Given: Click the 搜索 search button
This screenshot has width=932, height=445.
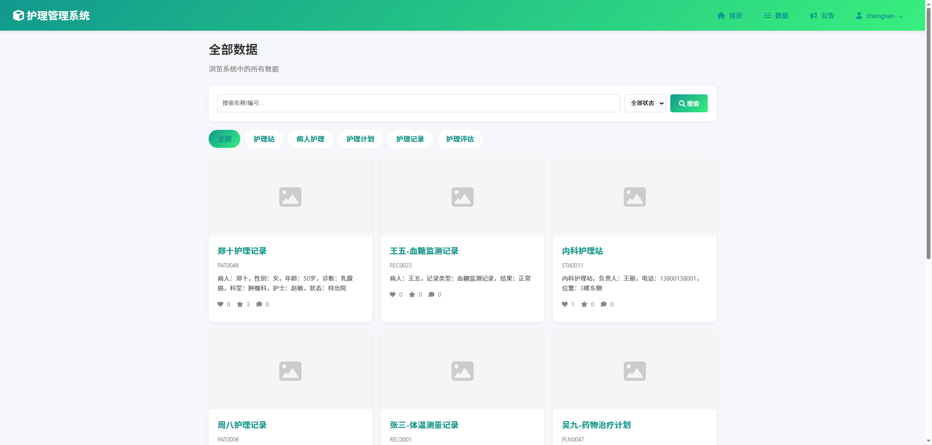Looking at the screenshot, I should click(x=689, y=103).
